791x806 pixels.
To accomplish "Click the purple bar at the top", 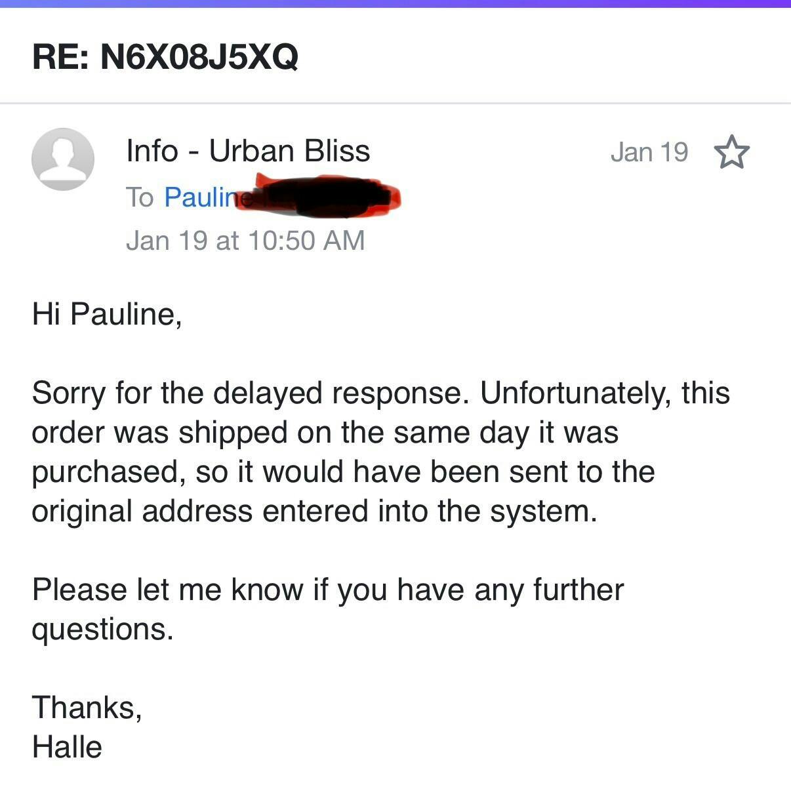I will tap(395, 3).
